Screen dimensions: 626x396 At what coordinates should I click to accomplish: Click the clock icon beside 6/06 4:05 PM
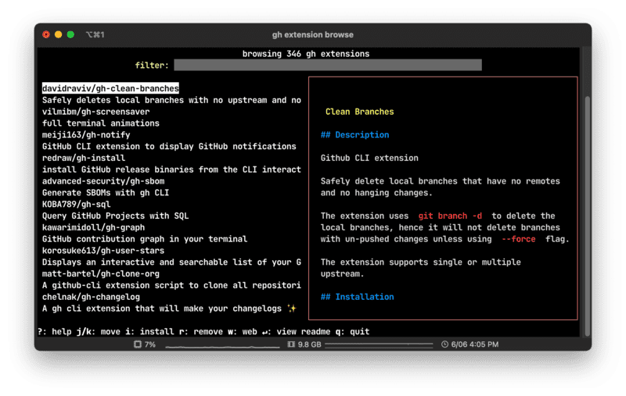[x=444, y=344]
